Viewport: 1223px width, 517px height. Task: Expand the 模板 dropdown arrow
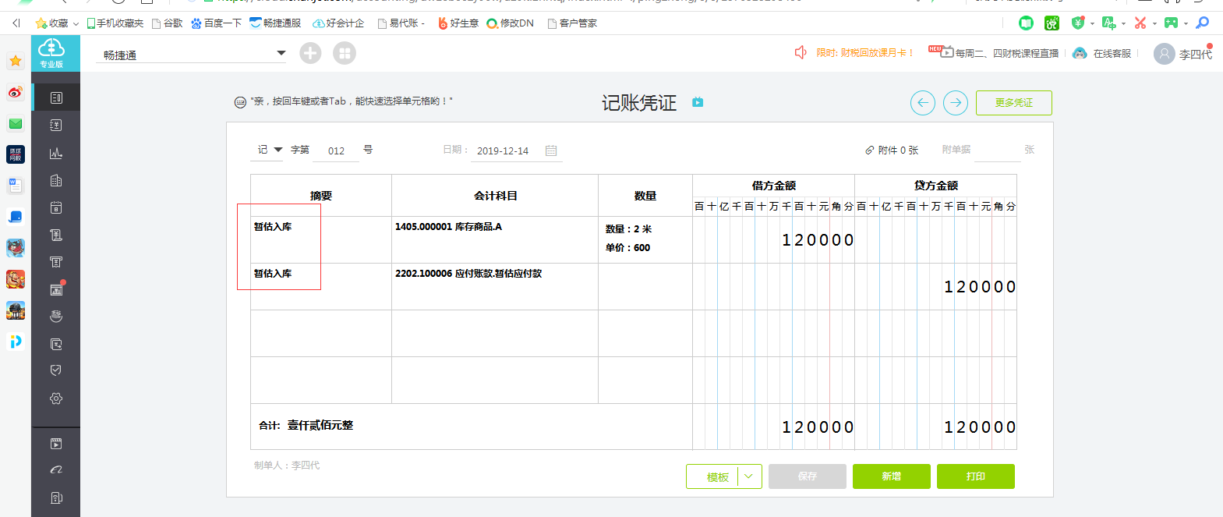[749, 476]
